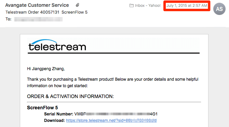
Task: Click the To: label in header
Action: point(9,19)
